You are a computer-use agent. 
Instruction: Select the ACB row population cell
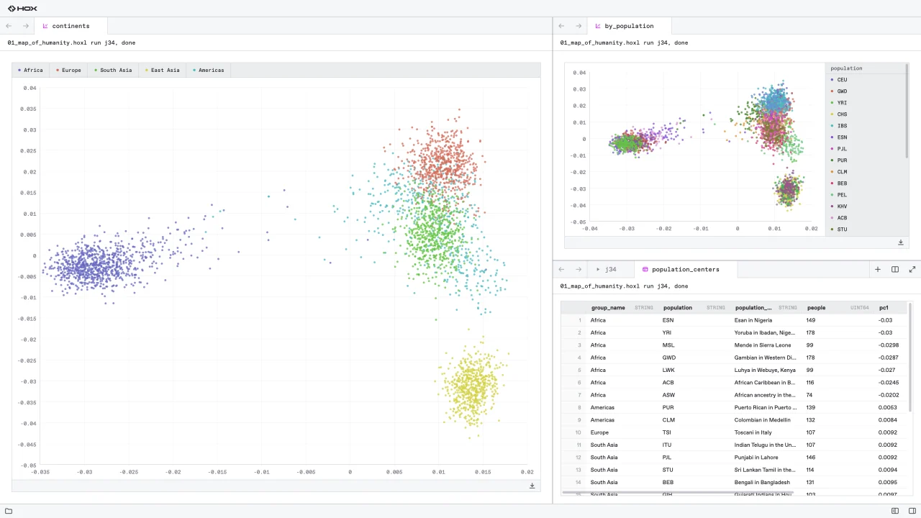tap(694, 383)
